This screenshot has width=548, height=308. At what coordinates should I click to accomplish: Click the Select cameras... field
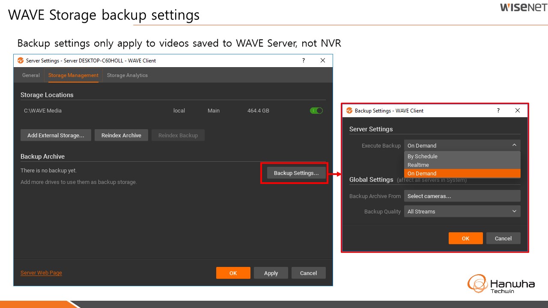point(462,196)
